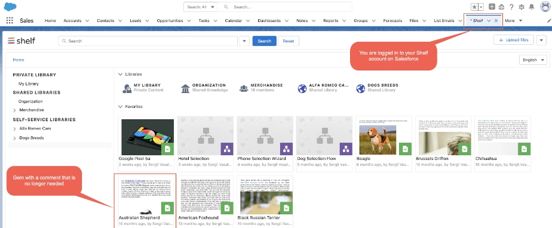Open the Files tab
This screenshot has width=552, height=228.
click(x=414, y=21)
